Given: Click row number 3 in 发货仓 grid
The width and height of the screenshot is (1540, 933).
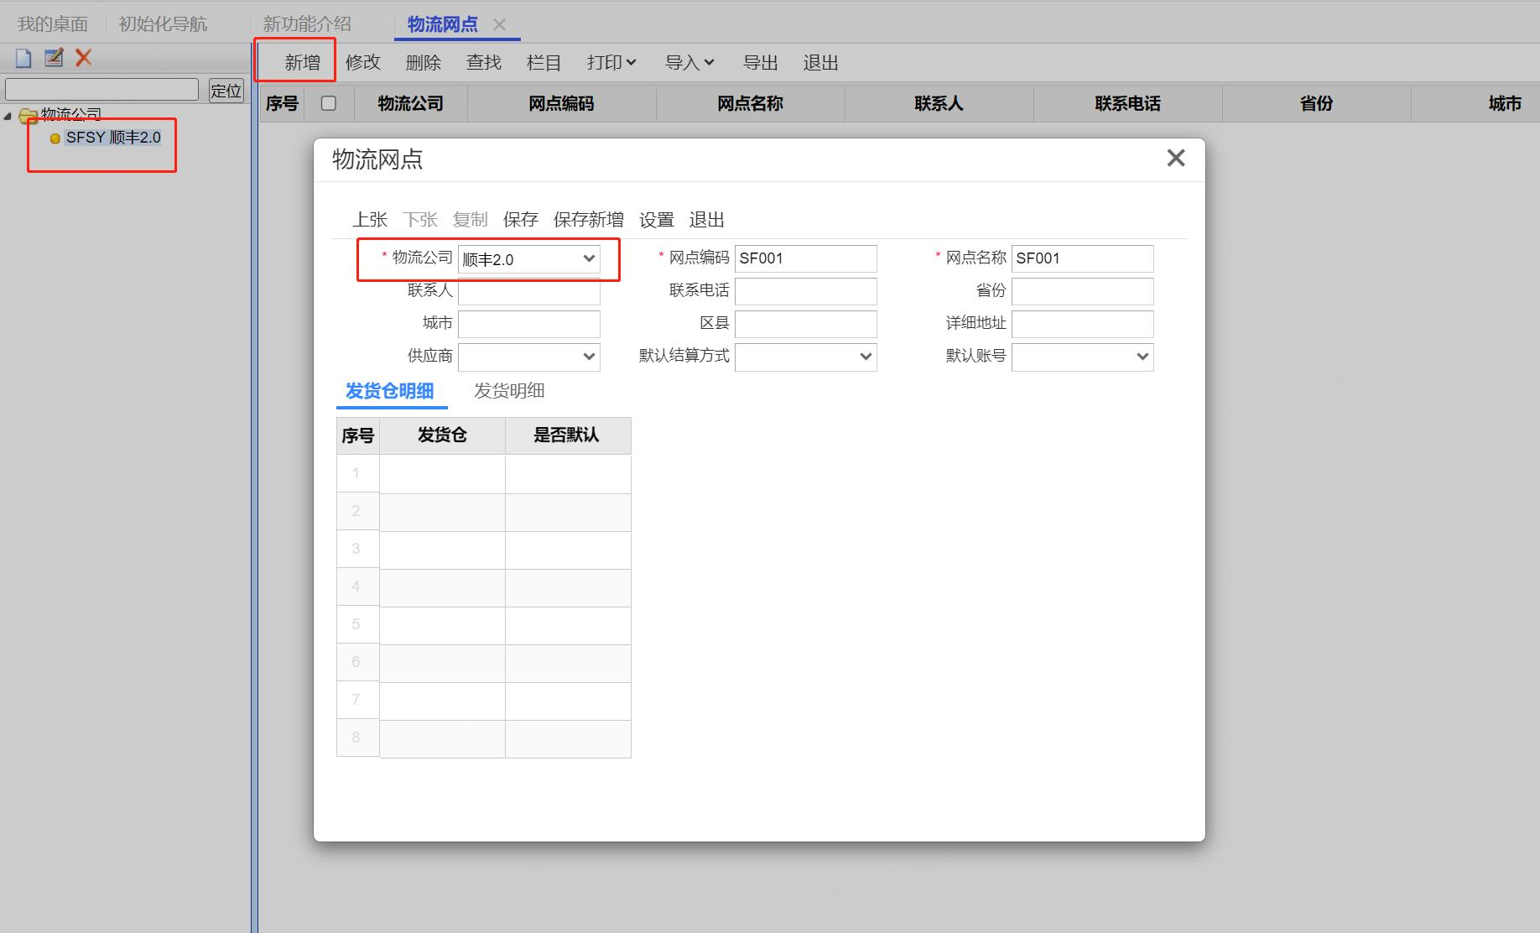Looking at the screenshot, I should coord(357,550).
